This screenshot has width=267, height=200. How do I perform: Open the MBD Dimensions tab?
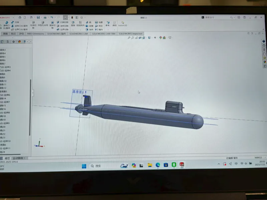(36, 34)
